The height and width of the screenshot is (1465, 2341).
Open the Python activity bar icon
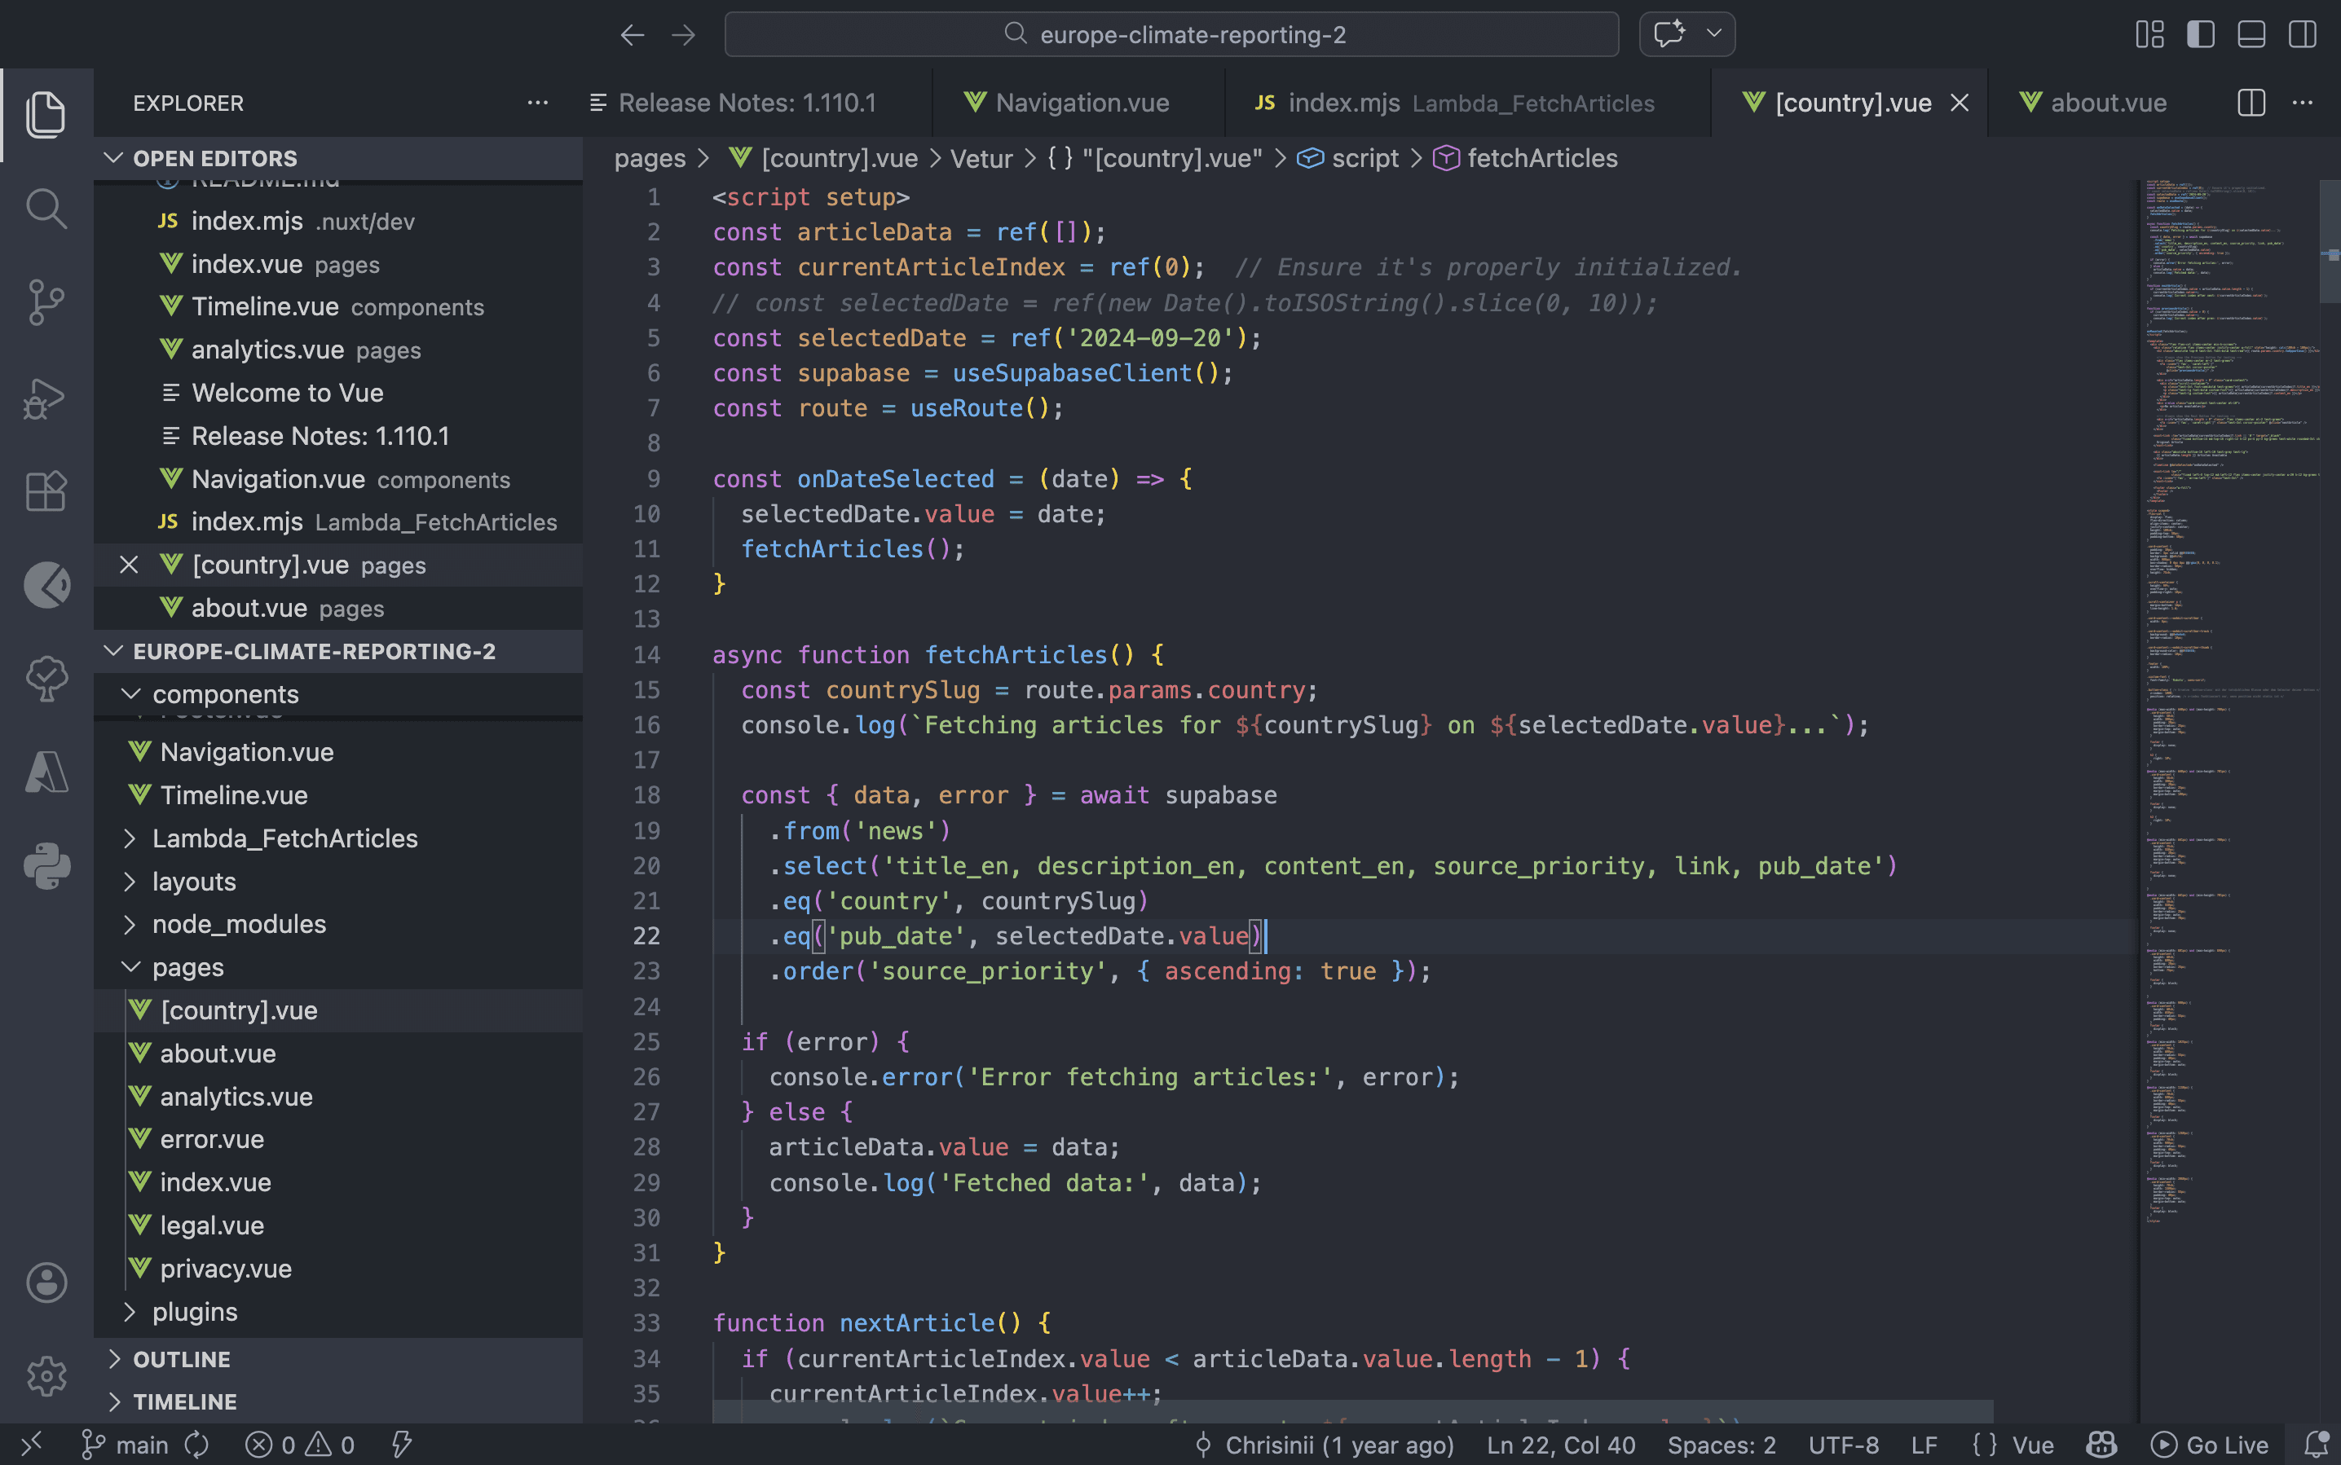(x=46, y=865)
